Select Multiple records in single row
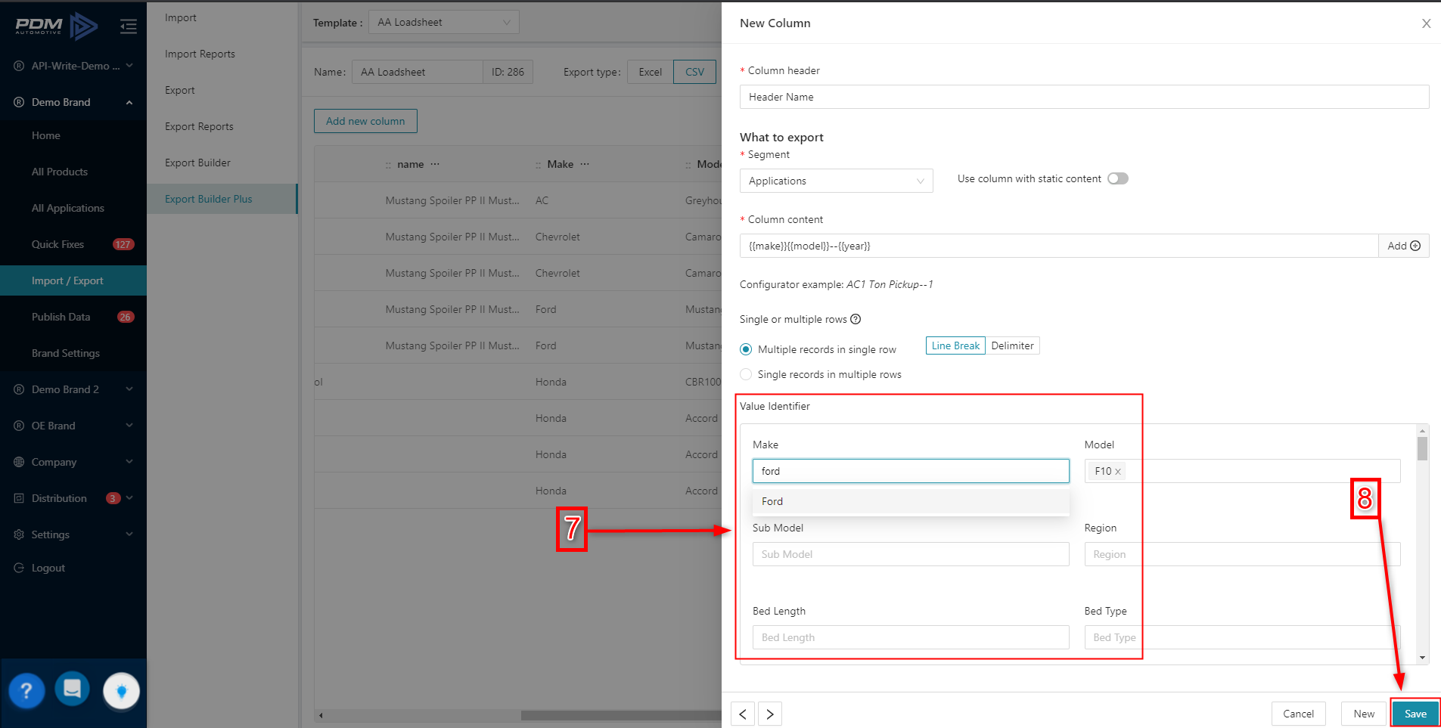This screenshot has width=1441, height=728. pos(746,349)
